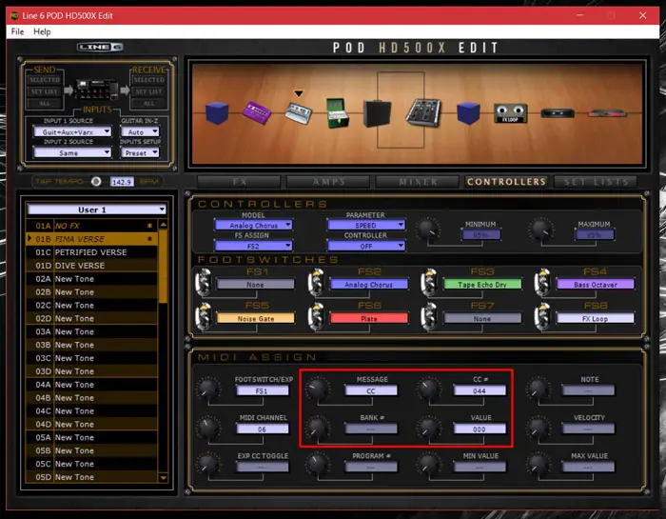
Task: Toggle the FS2 Analog Chorus footswitch icon
Action: [x=317, y=282]
